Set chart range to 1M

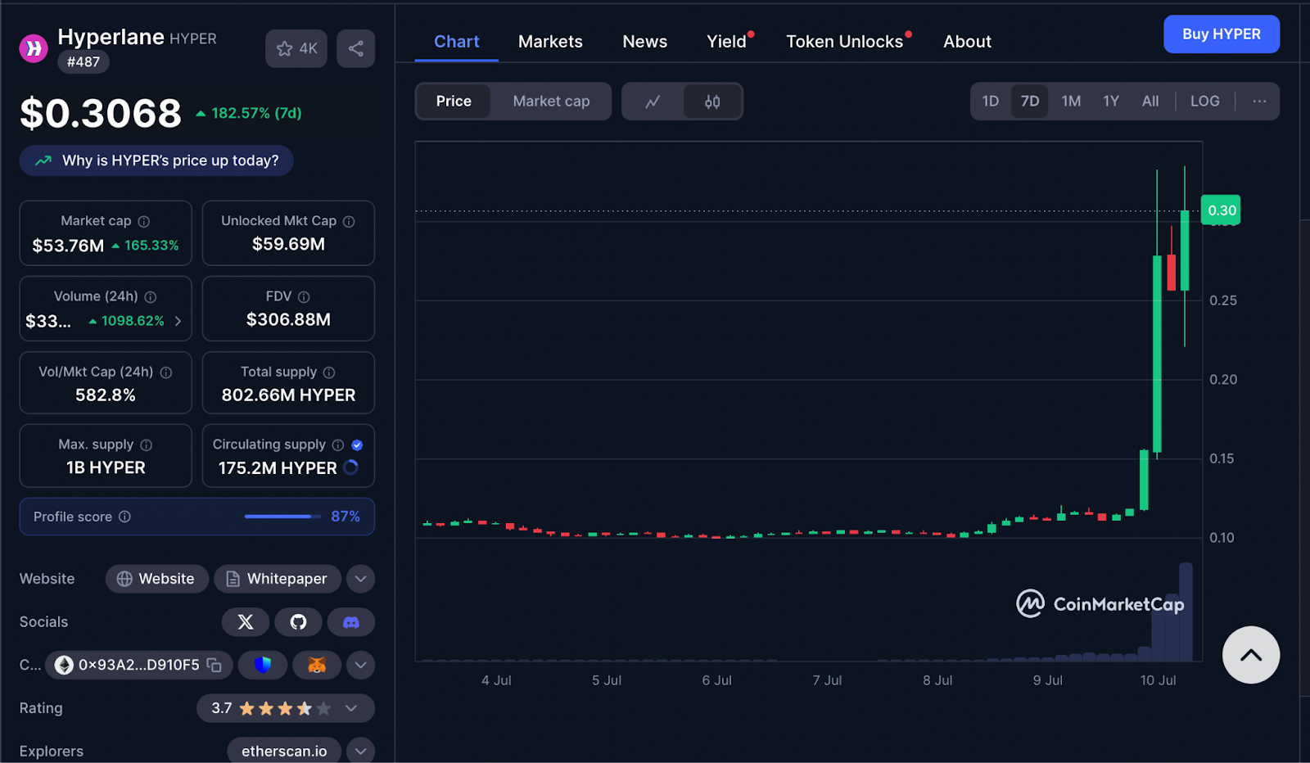[x=1071, y=102]
